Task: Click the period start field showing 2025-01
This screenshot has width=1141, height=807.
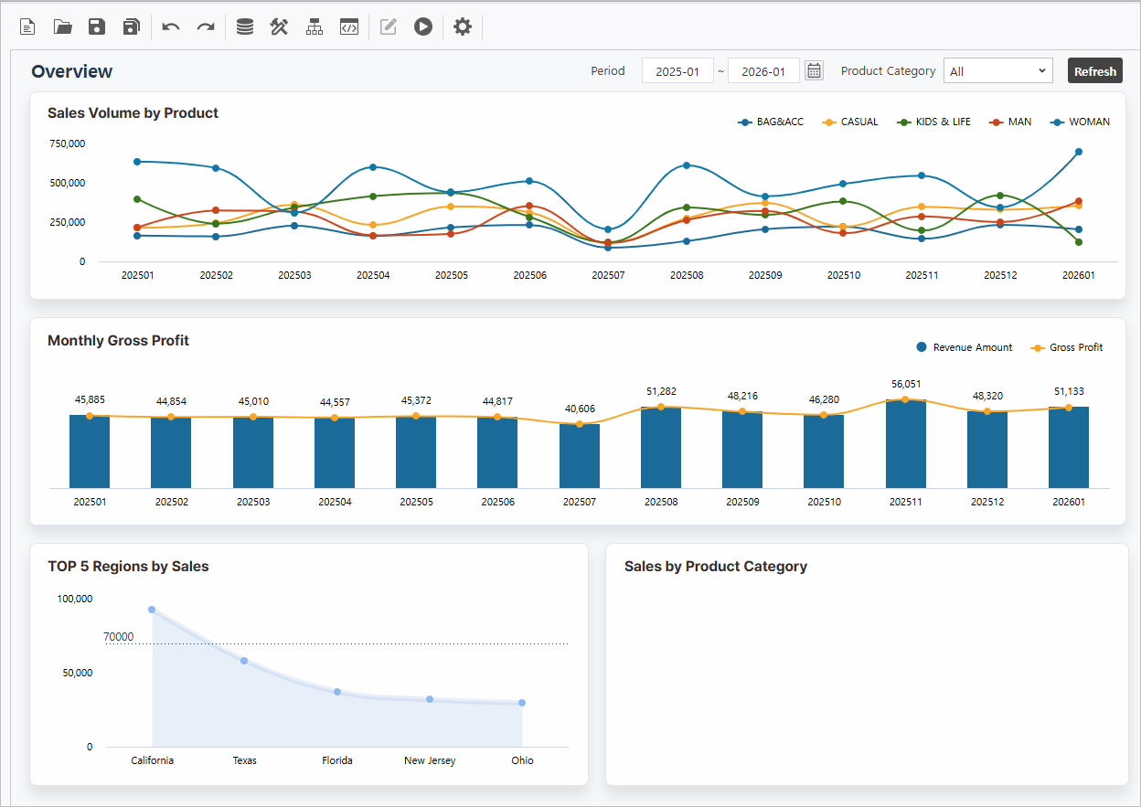Action: 677,70
